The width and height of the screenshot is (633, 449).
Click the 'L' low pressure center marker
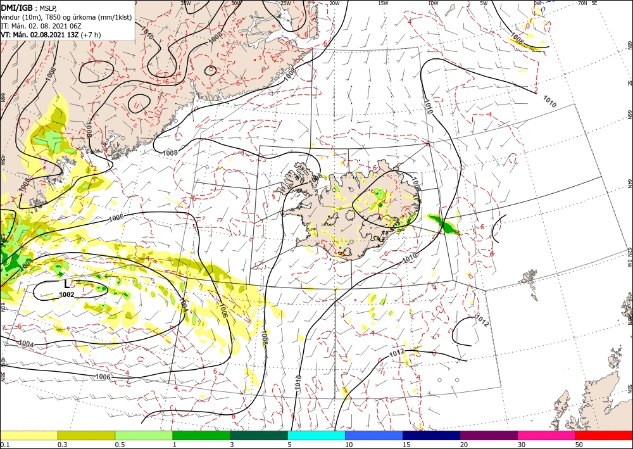point(67,284)
